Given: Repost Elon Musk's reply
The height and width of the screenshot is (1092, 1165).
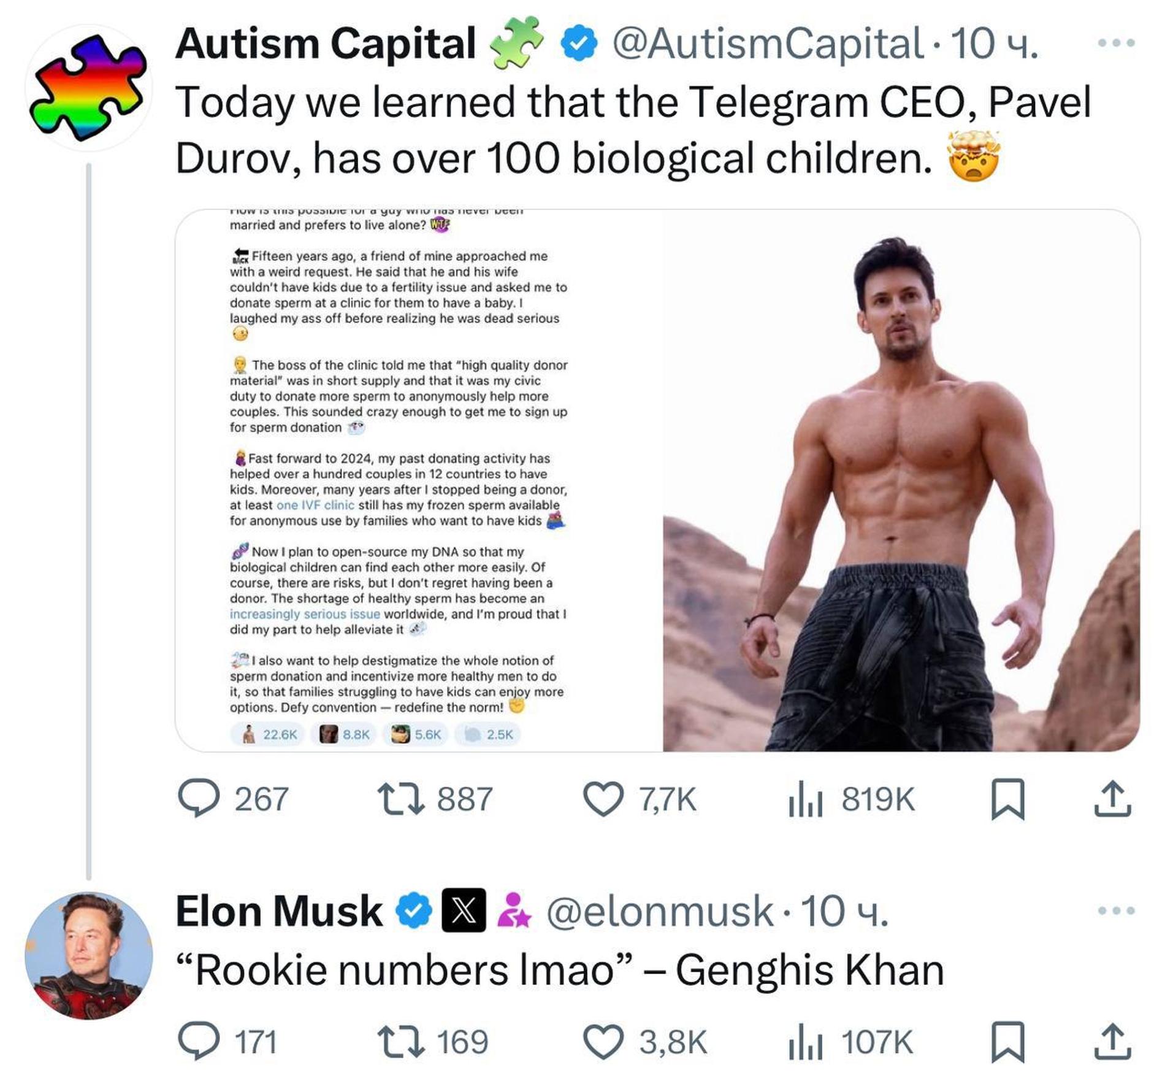Looking at the screenshot, I should point(400,1042).
